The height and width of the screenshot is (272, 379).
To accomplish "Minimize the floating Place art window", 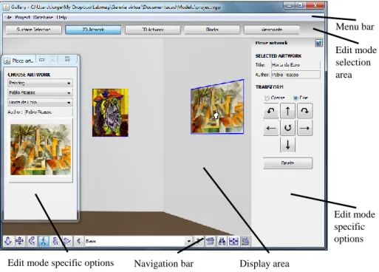I will click(41, 60).
